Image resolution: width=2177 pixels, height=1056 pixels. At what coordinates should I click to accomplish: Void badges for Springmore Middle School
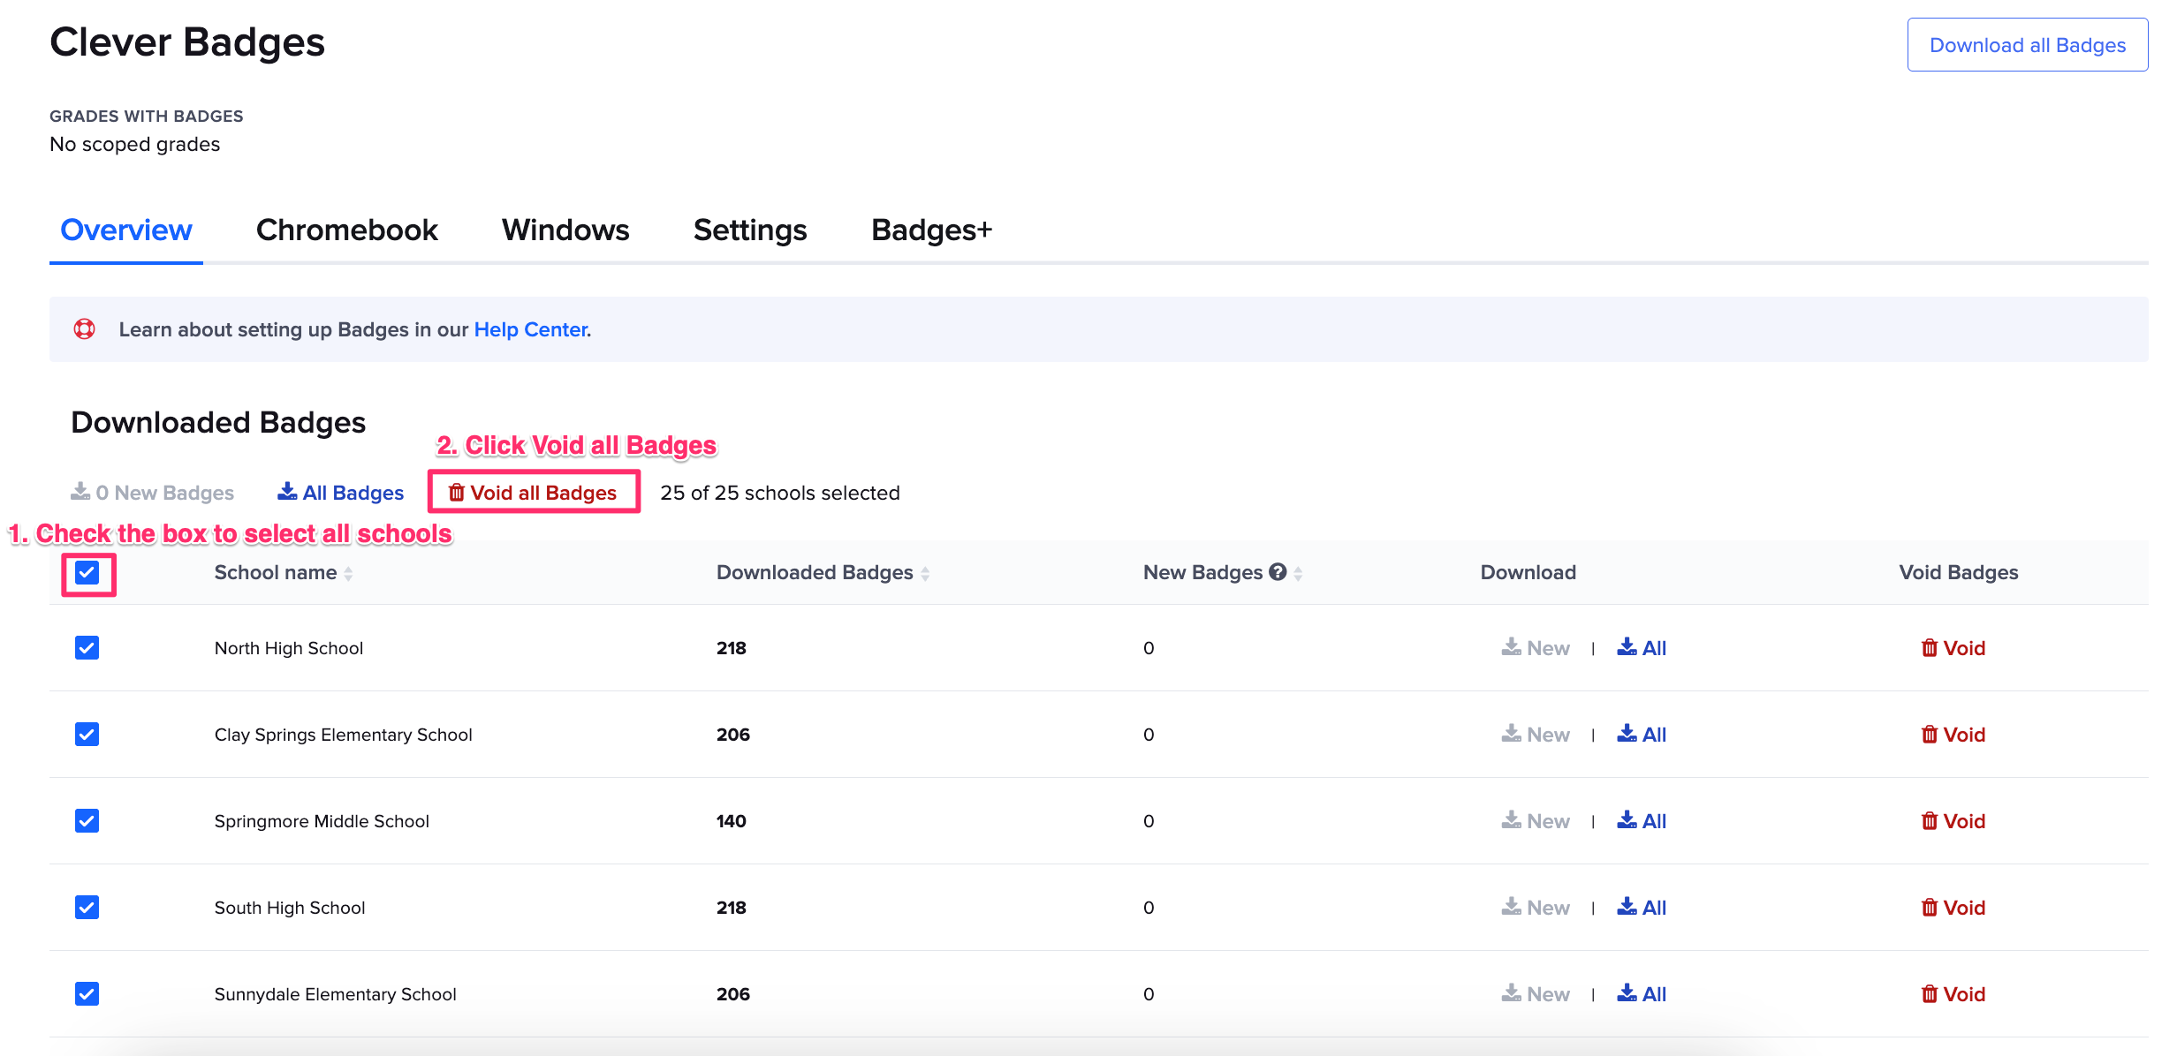coord(1953,821)
